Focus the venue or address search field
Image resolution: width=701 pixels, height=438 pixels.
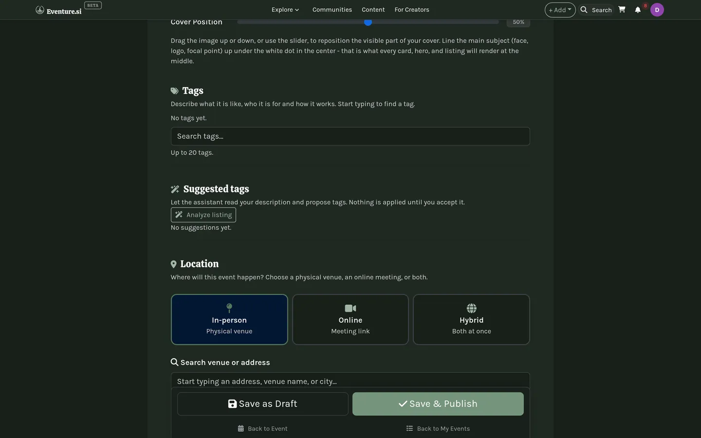(x=350, y=381)
